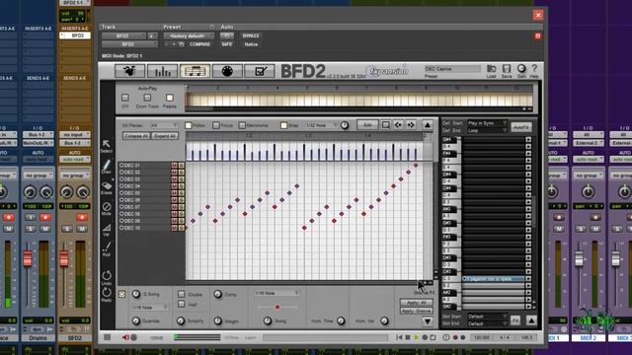The height and width of the screenshot is (355, 632).
Task: Select the highlighted C3 groove slot
Action: click(493, 278)
